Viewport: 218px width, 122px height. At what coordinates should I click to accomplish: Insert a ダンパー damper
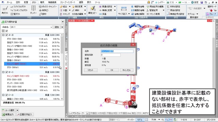(x=33, y=10)
